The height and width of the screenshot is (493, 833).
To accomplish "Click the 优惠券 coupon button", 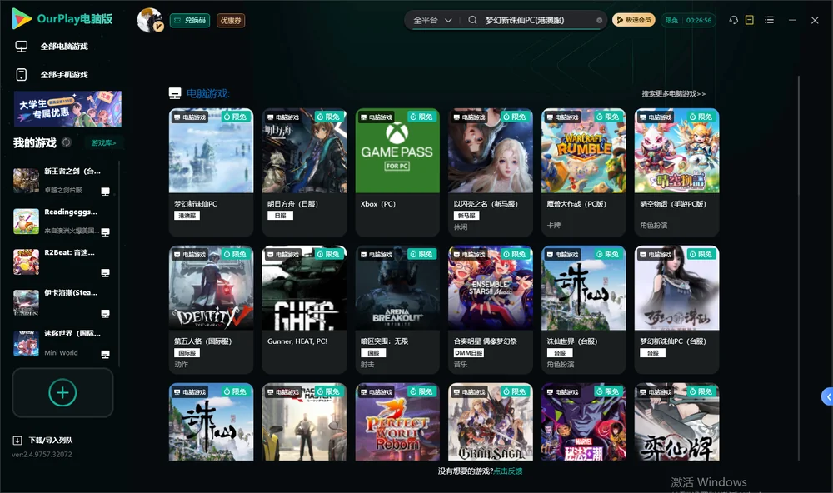I will (231, 21).
